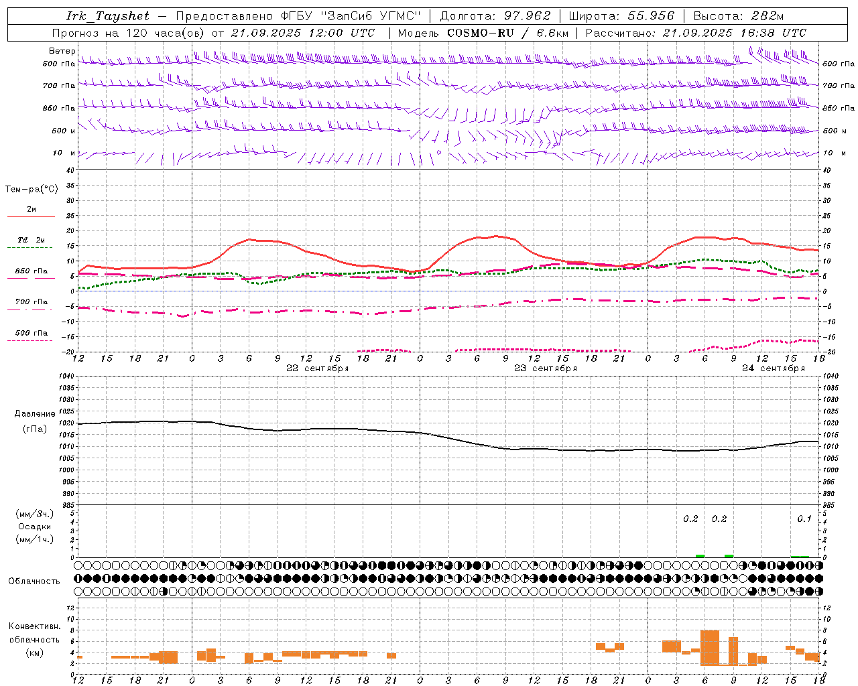Click the '700 гПа' temperature legend entry
This screenshot has height=686, width=858.
click(x=32, y=301)
